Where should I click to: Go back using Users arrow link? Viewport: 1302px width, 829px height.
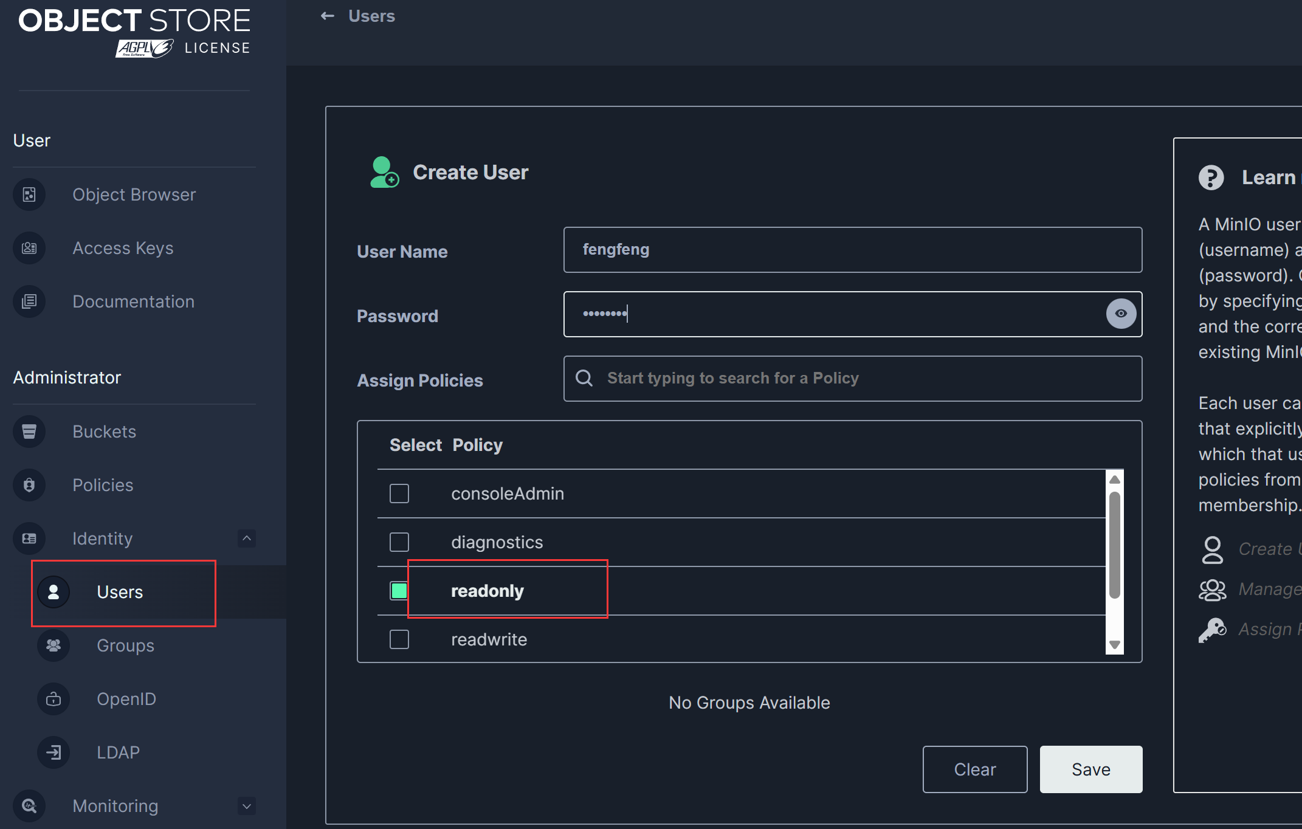pyautogui.click(x=328, y=16)
